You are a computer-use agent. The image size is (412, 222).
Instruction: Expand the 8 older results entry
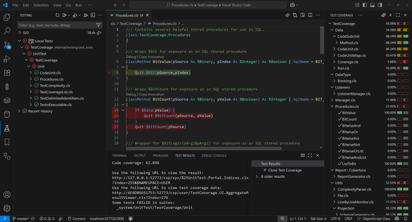pos(257,176)
